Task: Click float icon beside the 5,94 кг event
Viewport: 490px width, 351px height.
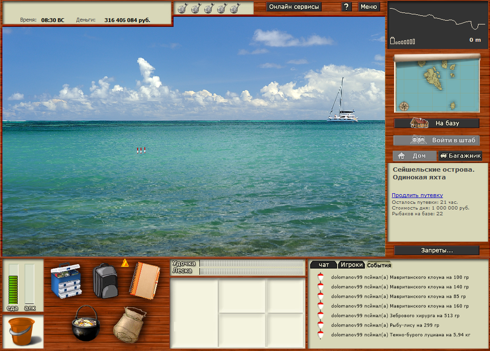Action: (x=320, y=335)
